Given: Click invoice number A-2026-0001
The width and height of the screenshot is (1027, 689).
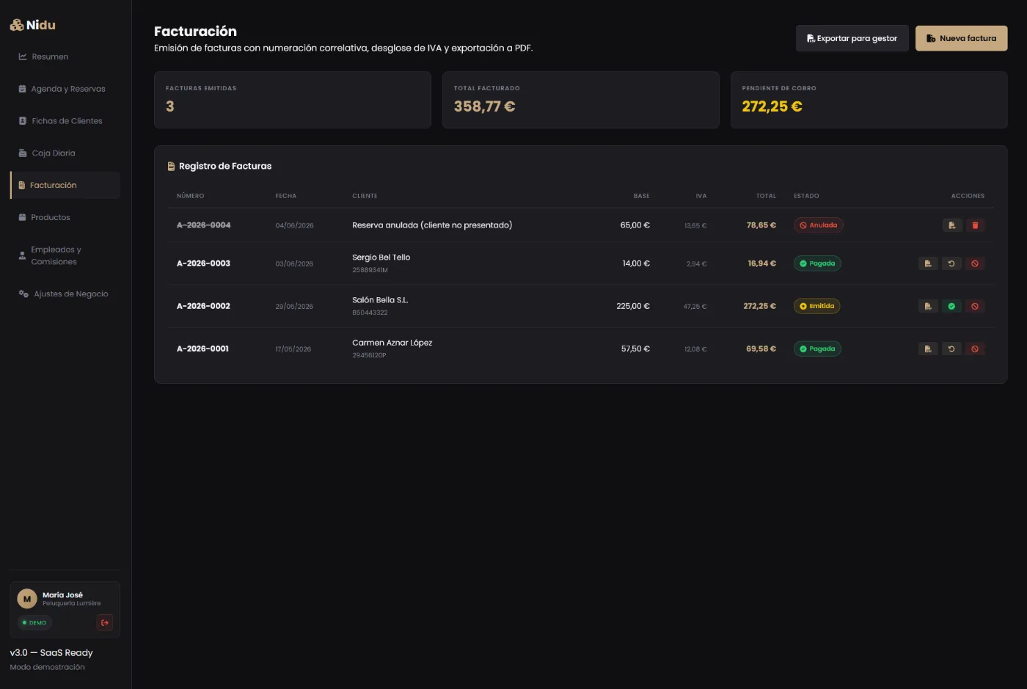Looking at the screenshot, I should tap(202, 349).
